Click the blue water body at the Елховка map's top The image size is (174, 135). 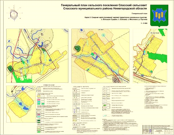coord(81,30)
